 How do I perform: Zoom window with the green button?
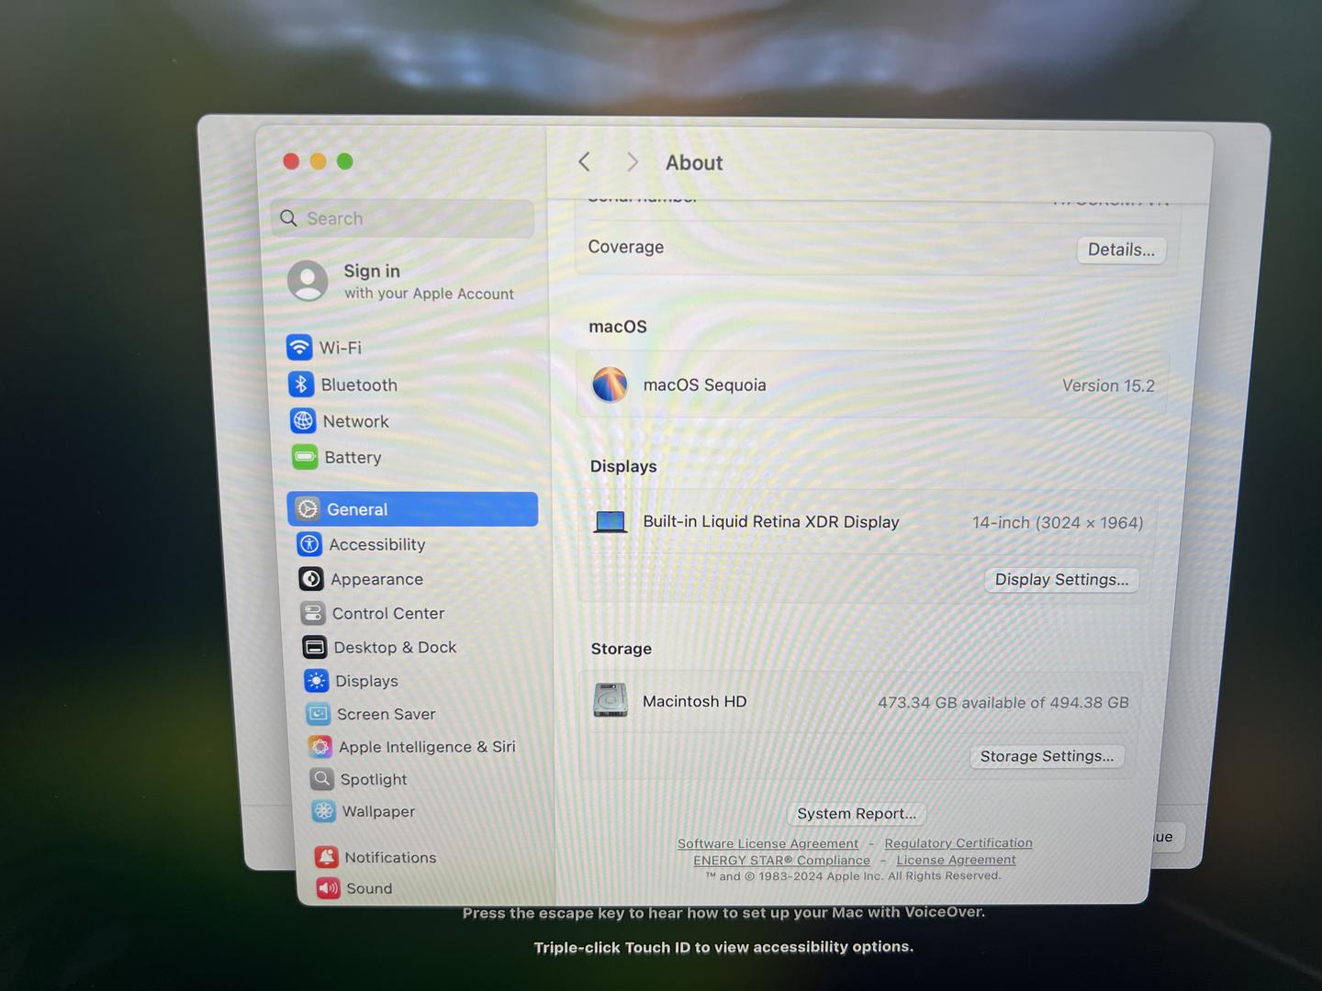point(345,161)
